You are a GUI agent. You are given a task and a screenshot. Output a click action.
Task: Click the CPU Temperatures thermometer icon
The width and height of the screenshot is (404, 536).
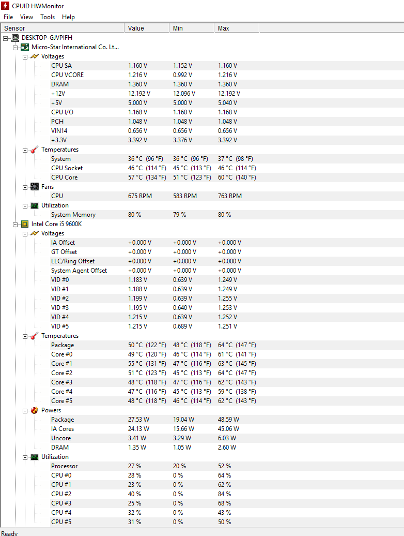coord(35,336)
